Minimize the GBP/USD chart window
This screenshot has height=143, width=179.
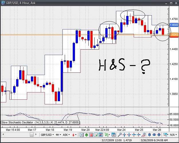tap(166, 3)
